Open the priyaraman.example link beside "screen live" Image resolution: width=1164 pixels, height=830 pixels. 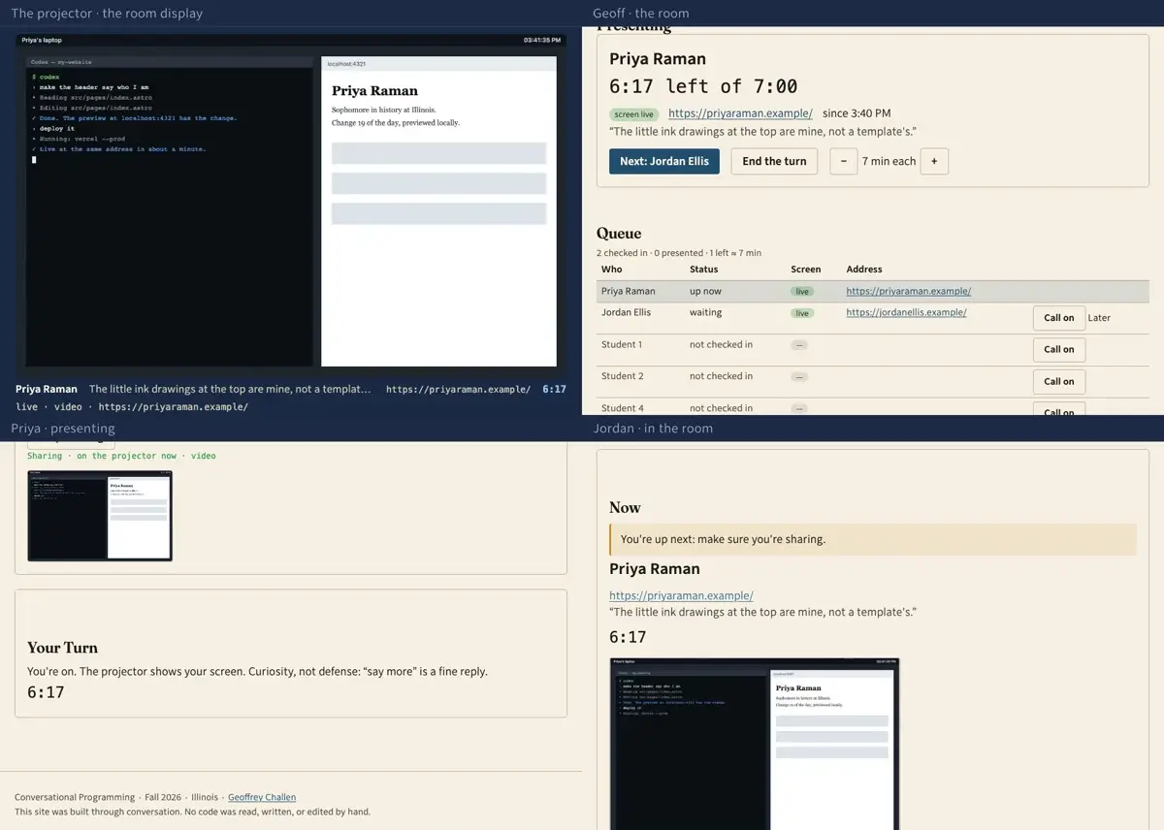740,113
